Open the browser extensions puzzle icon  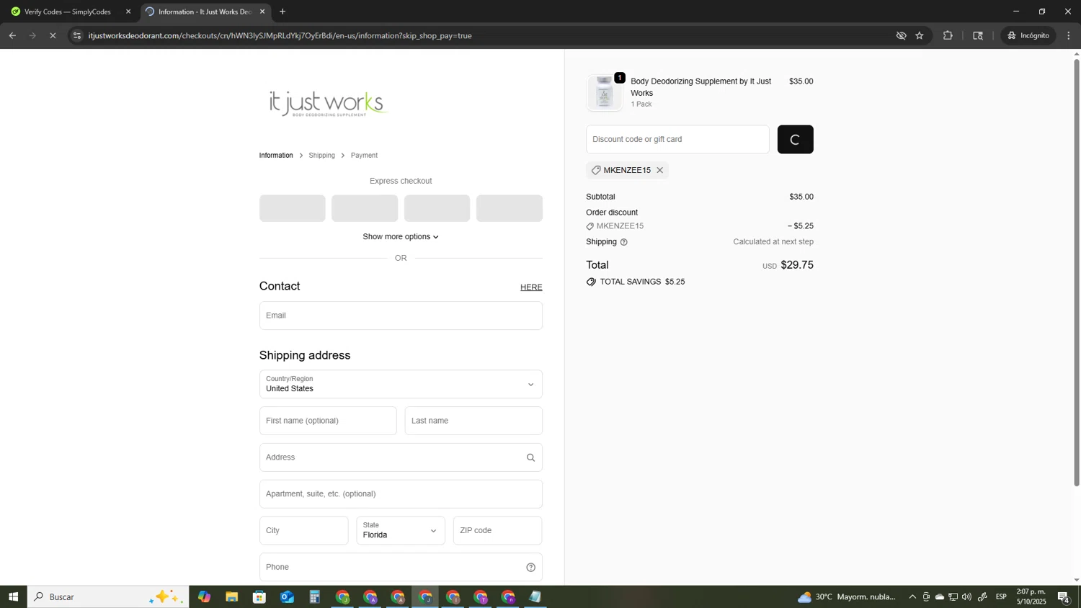(x=948, y=35)
